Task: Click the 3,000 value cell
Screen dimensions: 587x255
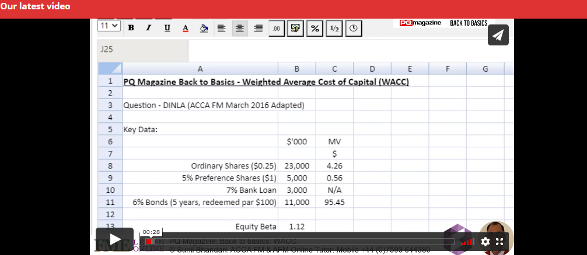Action: pos(297,190)
